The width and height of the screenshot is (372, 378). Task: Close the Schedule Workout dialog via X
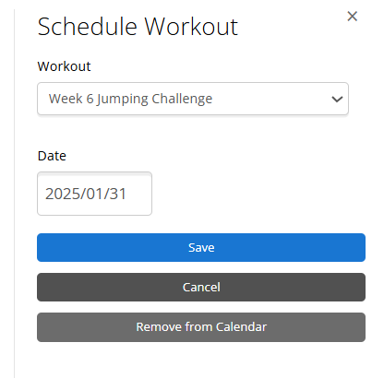click(x=352, y=17)
